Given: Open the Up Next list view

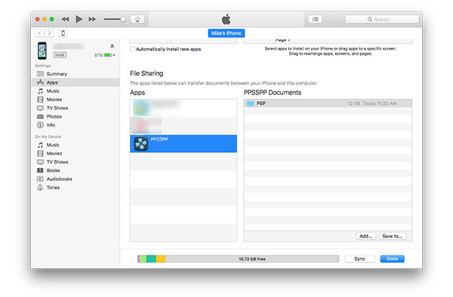Looking at the screenshot, I should pos(315,19).
